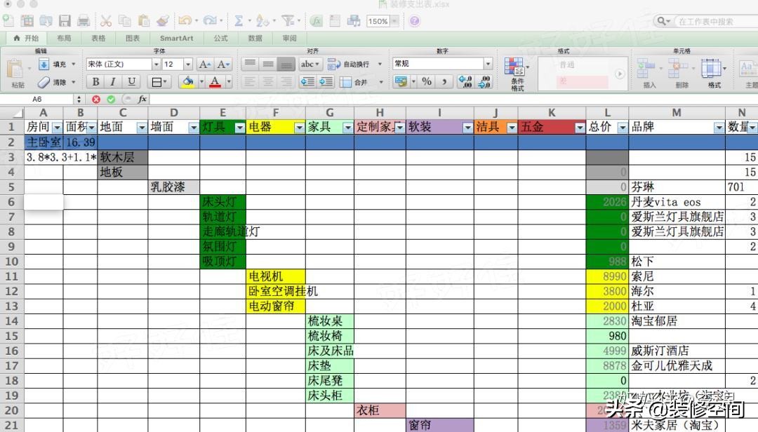Click the Sort A-Z icon
Viewport: 758px width, 432px height.
pos(262,21)
